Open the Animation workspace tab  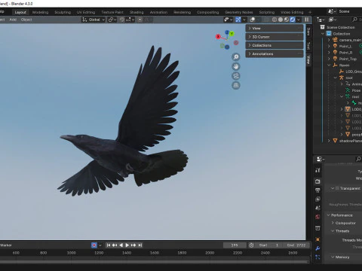pos(158,12)
